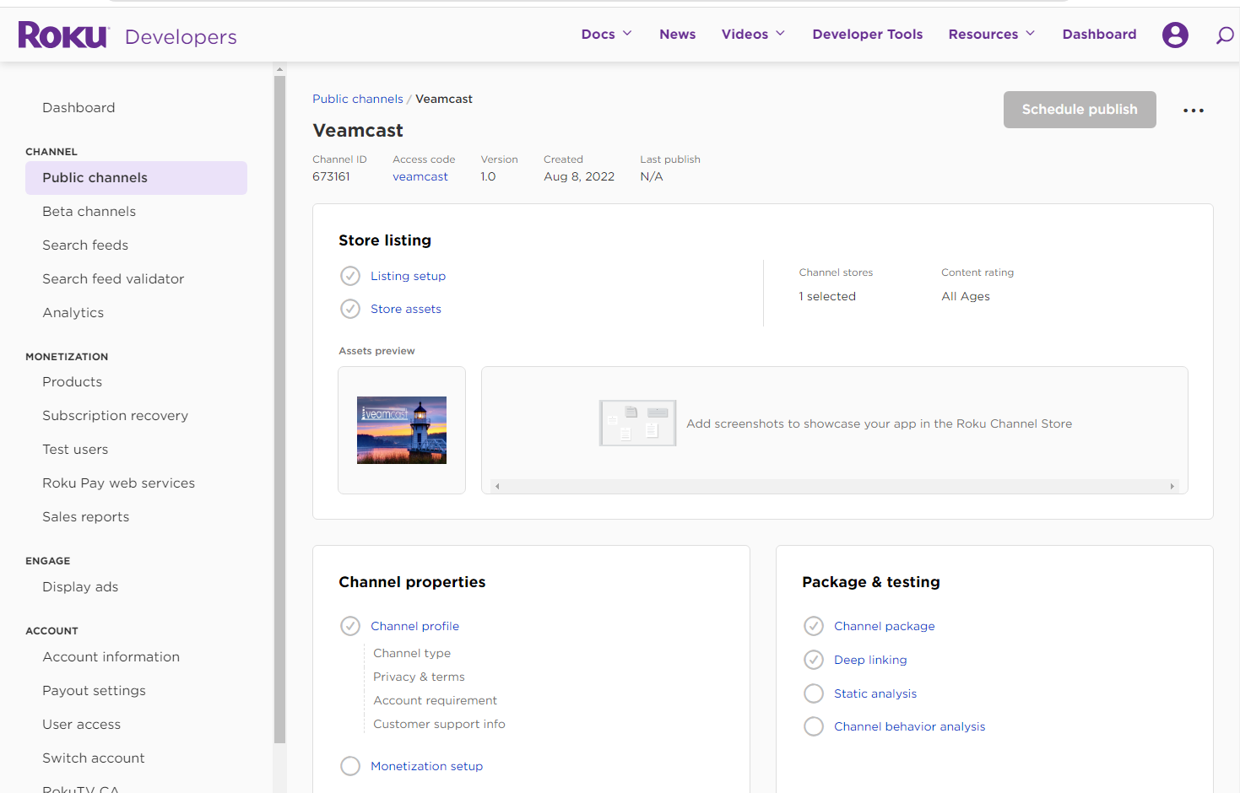Screen dimensions: 1240x793
Task: Follow the Public channels breadcrumb link
Action: (358, 99)
